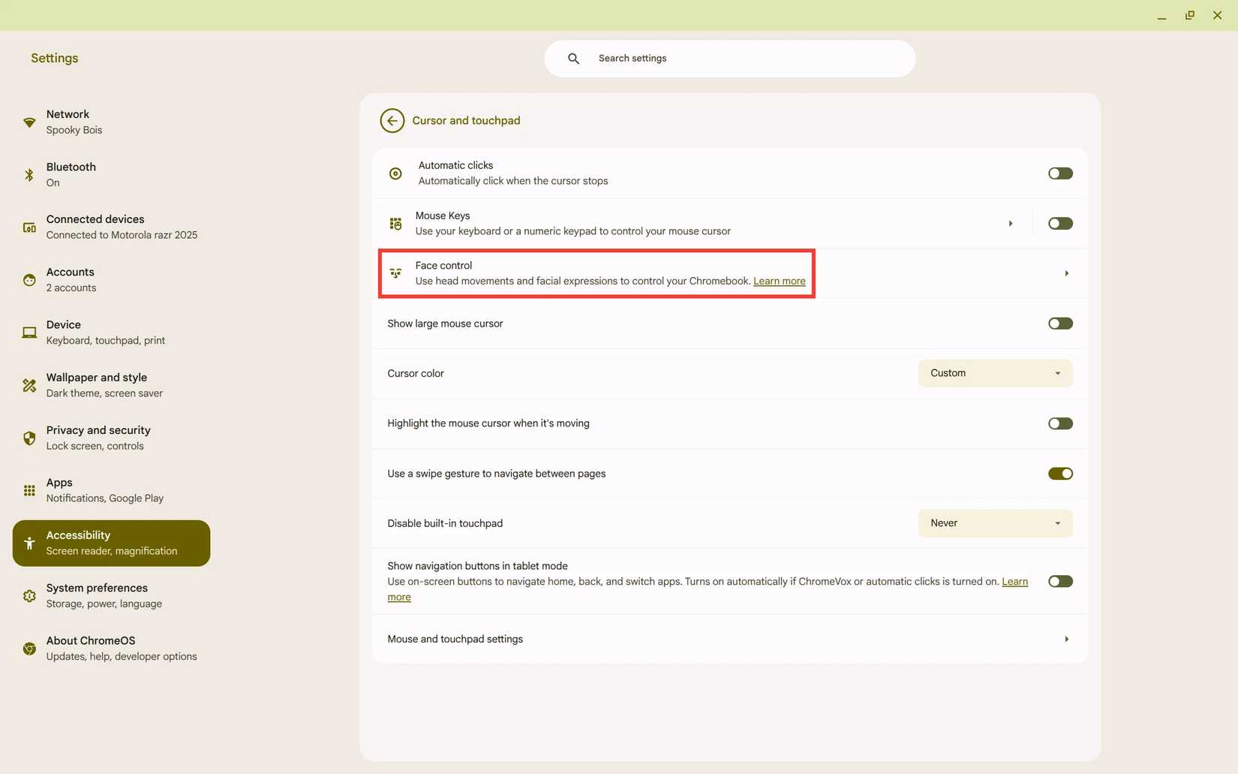Expand the Face control settings
Image resolution: width=1238 pixels, height=774 pixels.
click(1065, 273)
